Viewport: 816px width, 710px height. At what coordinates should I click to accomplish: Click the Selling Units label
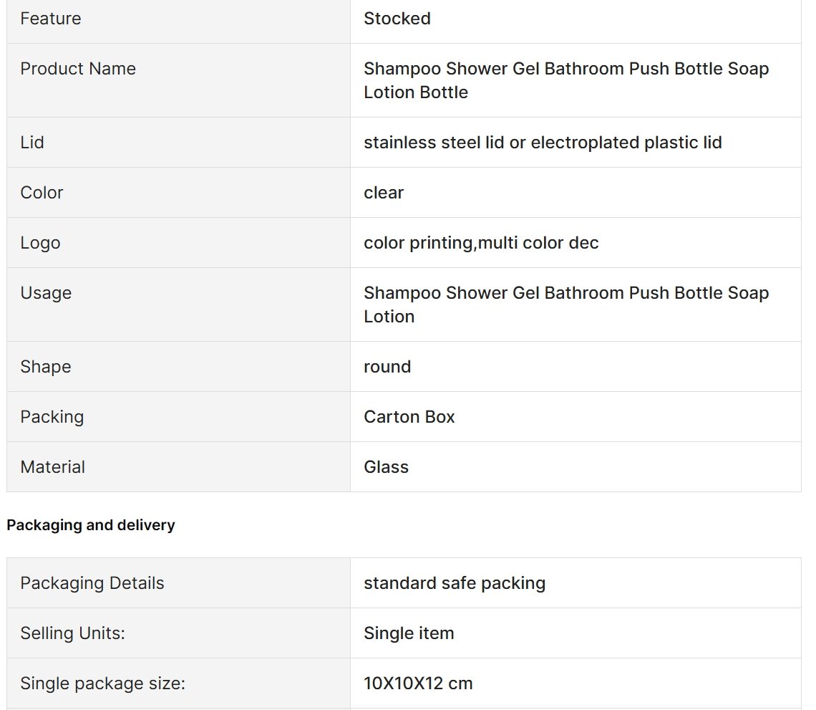coord(73,633)
